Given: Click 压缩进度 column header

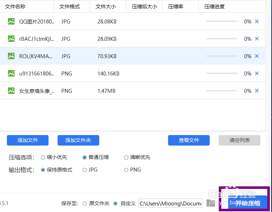Looking at the screenshot, I should click(214, 7).
